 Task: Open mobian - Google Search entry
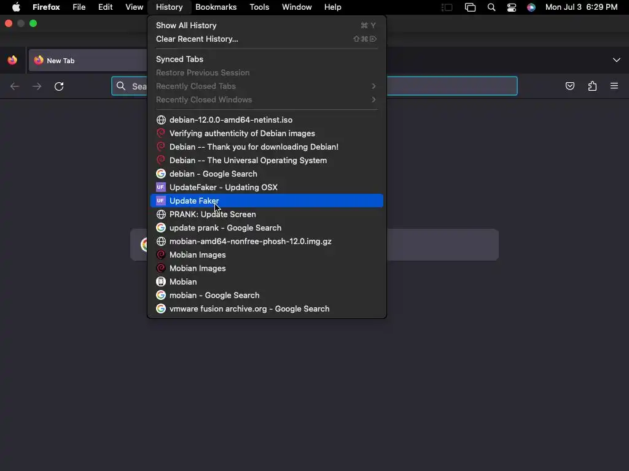267,295
